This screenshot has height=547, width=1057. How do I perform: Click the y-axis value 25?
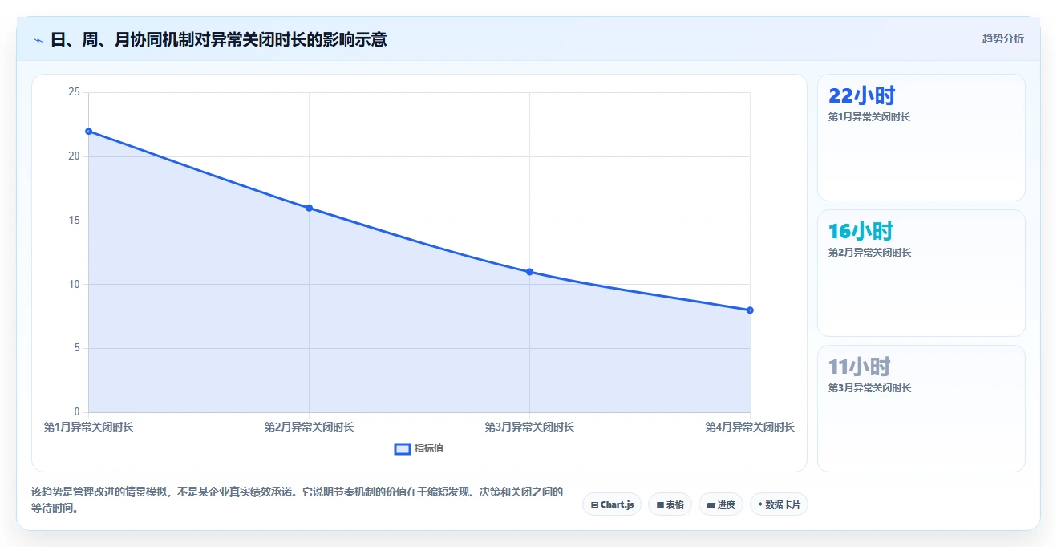coord(74,92)
